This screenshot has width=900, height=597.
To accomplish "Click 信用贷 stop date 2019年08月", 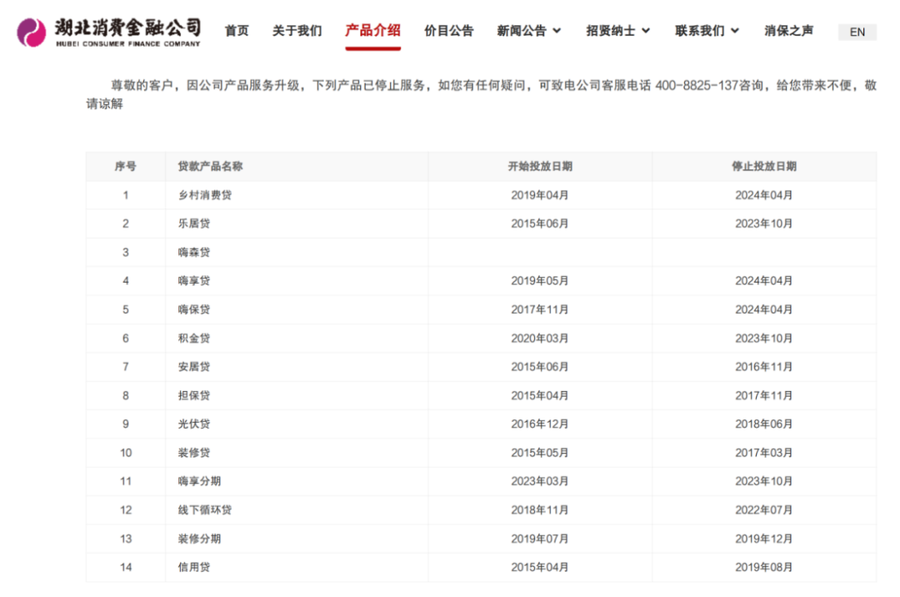I will pyautogui.click(x=763, y=567).
